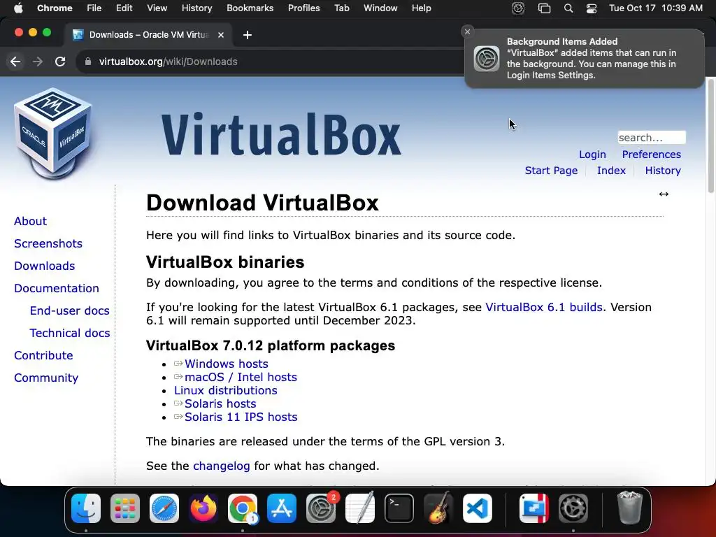Launch Firefox from the dock
Image resolution: width=716 pixels, height=537 pixels.
(x=203, y=508)
